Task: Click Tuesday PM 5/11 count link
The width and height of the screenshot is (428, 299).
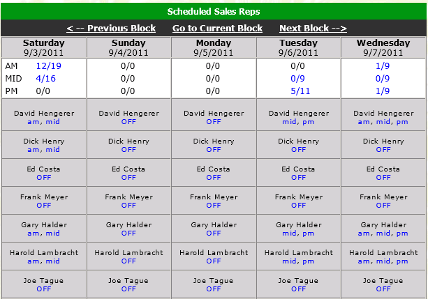Action: click(299, 91)
